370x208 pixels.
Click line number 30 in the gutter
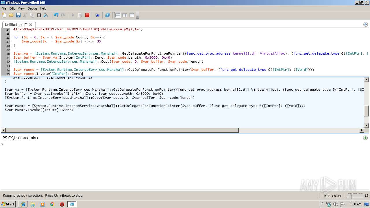tap(8, 53)
